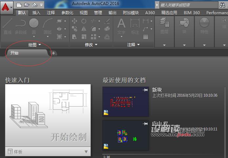Image resolution: width=228 pixels, height=158 pixels.
Task: Switch to the 注释 ribbon tab
Action: click(51, 13)
